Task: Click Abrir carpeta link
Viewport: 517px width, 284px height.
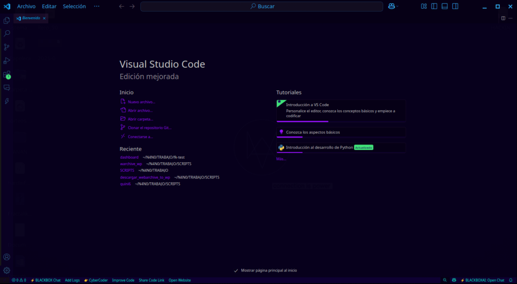Action: 140,119
